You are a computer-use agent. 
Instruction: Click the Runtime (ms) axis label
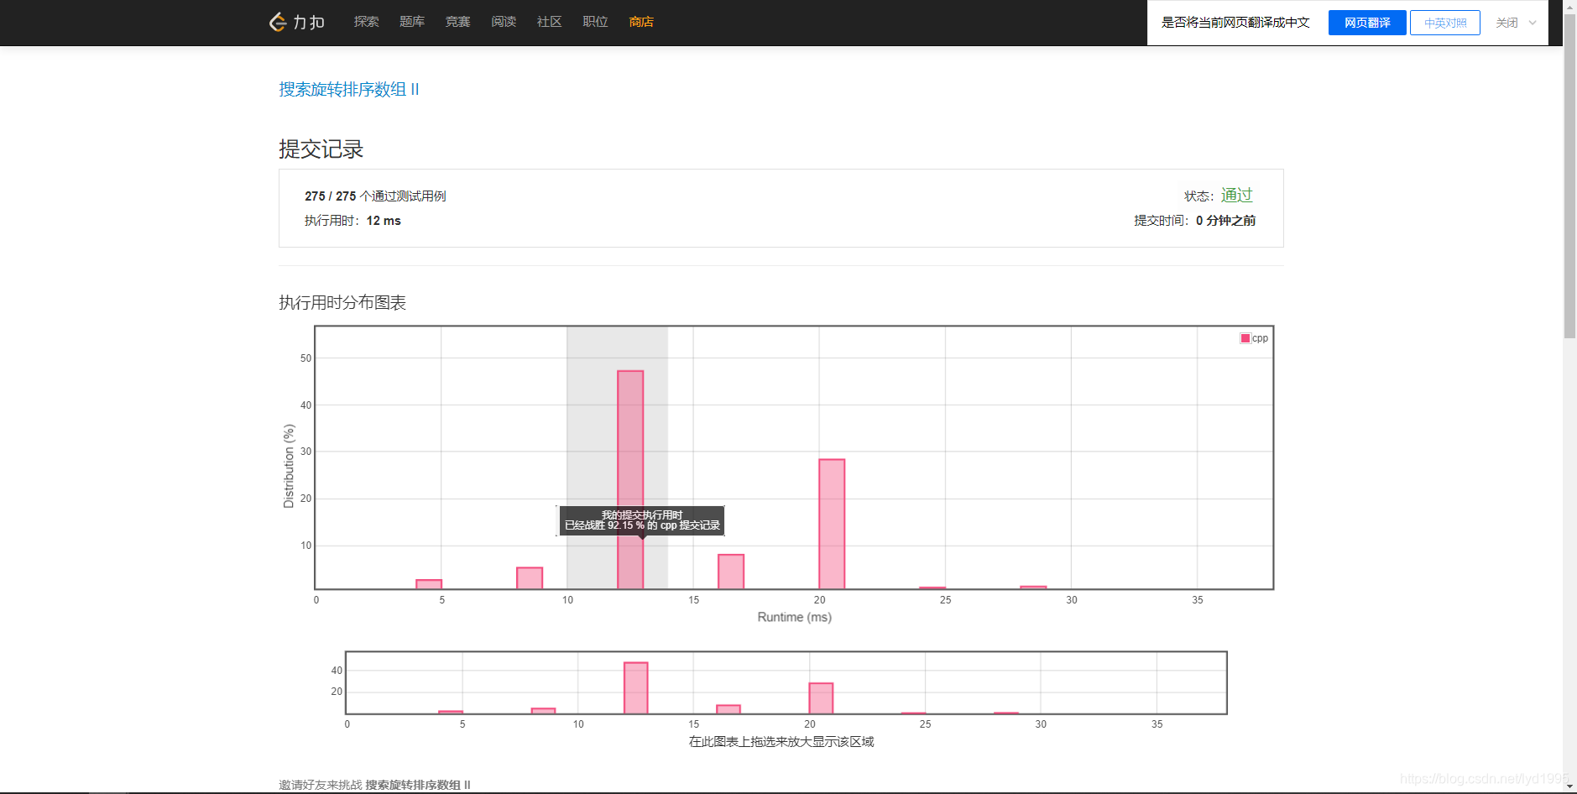click(x=794, y=617)
